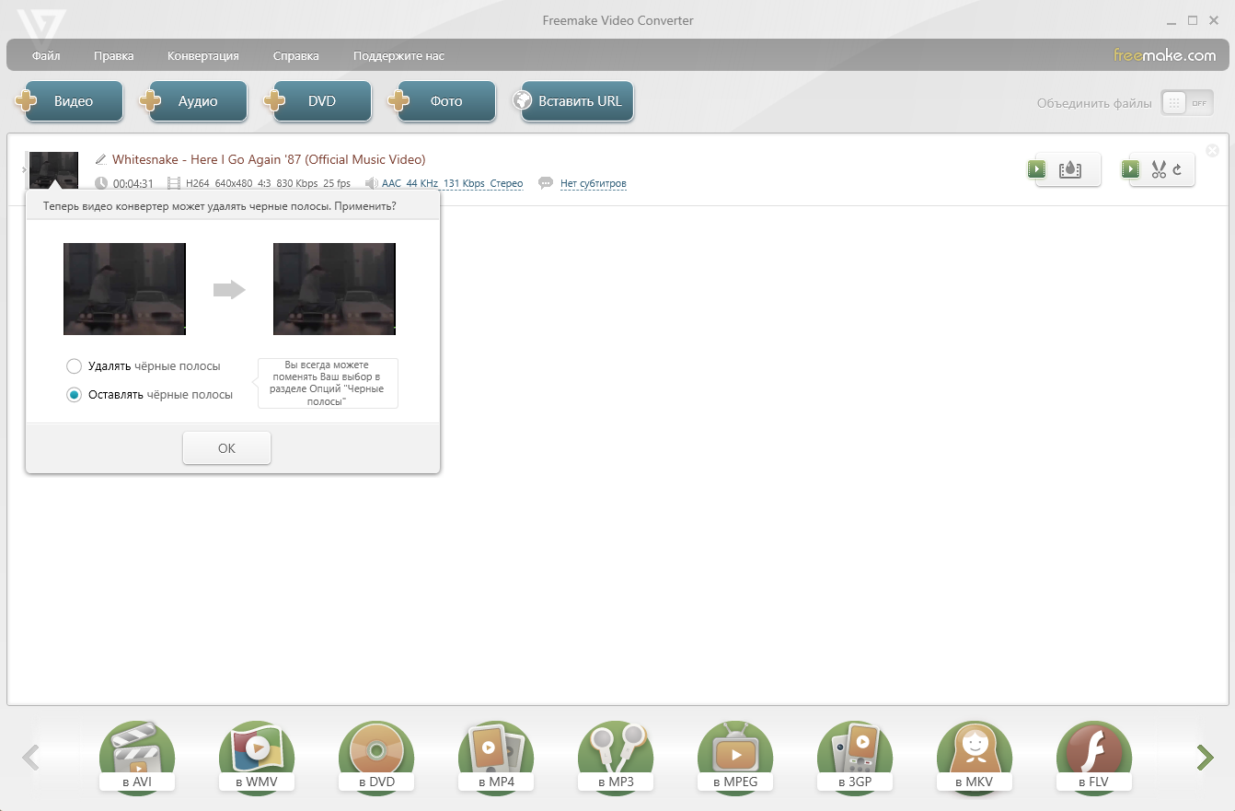Click the after preview image without bars
This screenshot has width=1235, height=811.
pos(334,289)
